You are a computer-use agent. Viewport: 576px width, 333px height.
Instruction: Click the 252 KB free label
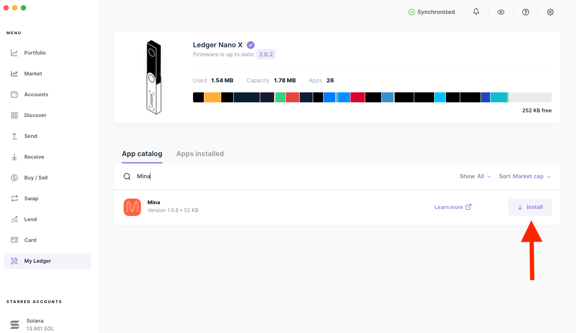click(x=537, y=111)
